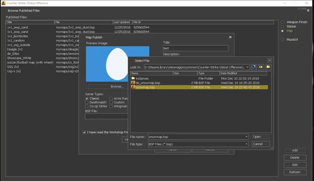Click the de_snowmap.bsp file icon

133,83
